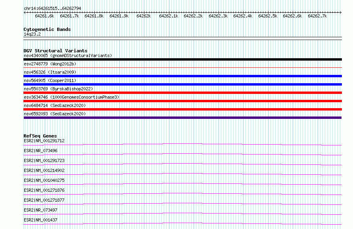
Task: Click ruler tick label 64262.3k
Action: click(x=218, y=16)
